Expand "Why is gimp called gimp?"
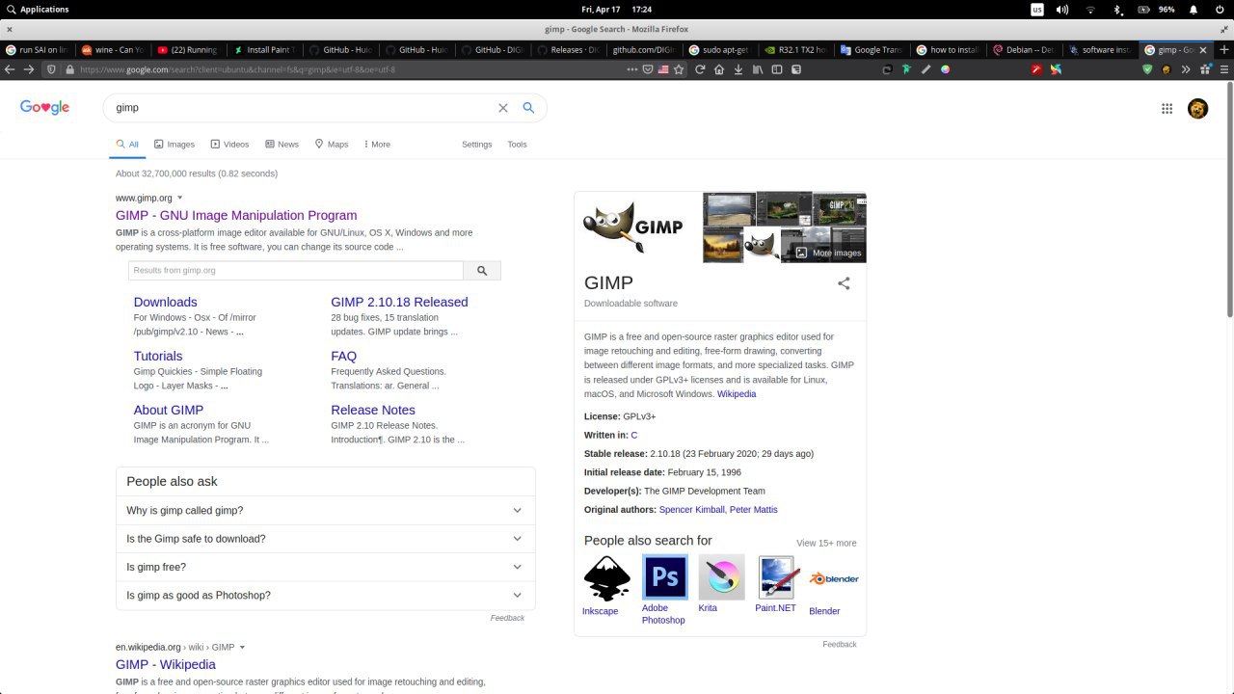1234x694 pixels. [x=325, y=510]
